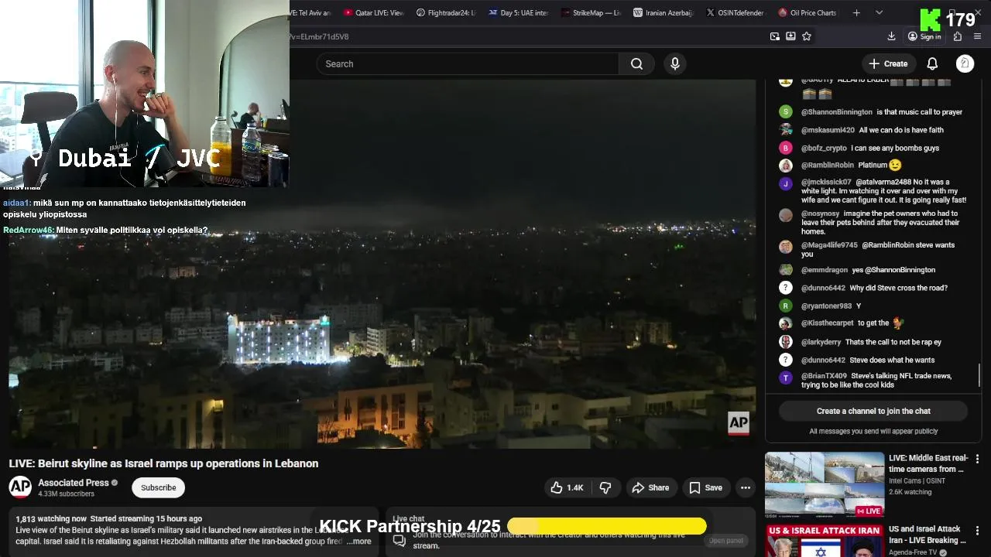Open browser hamburger menu
The height and width of the screenshot is (557, 991).
coord(977,36)
